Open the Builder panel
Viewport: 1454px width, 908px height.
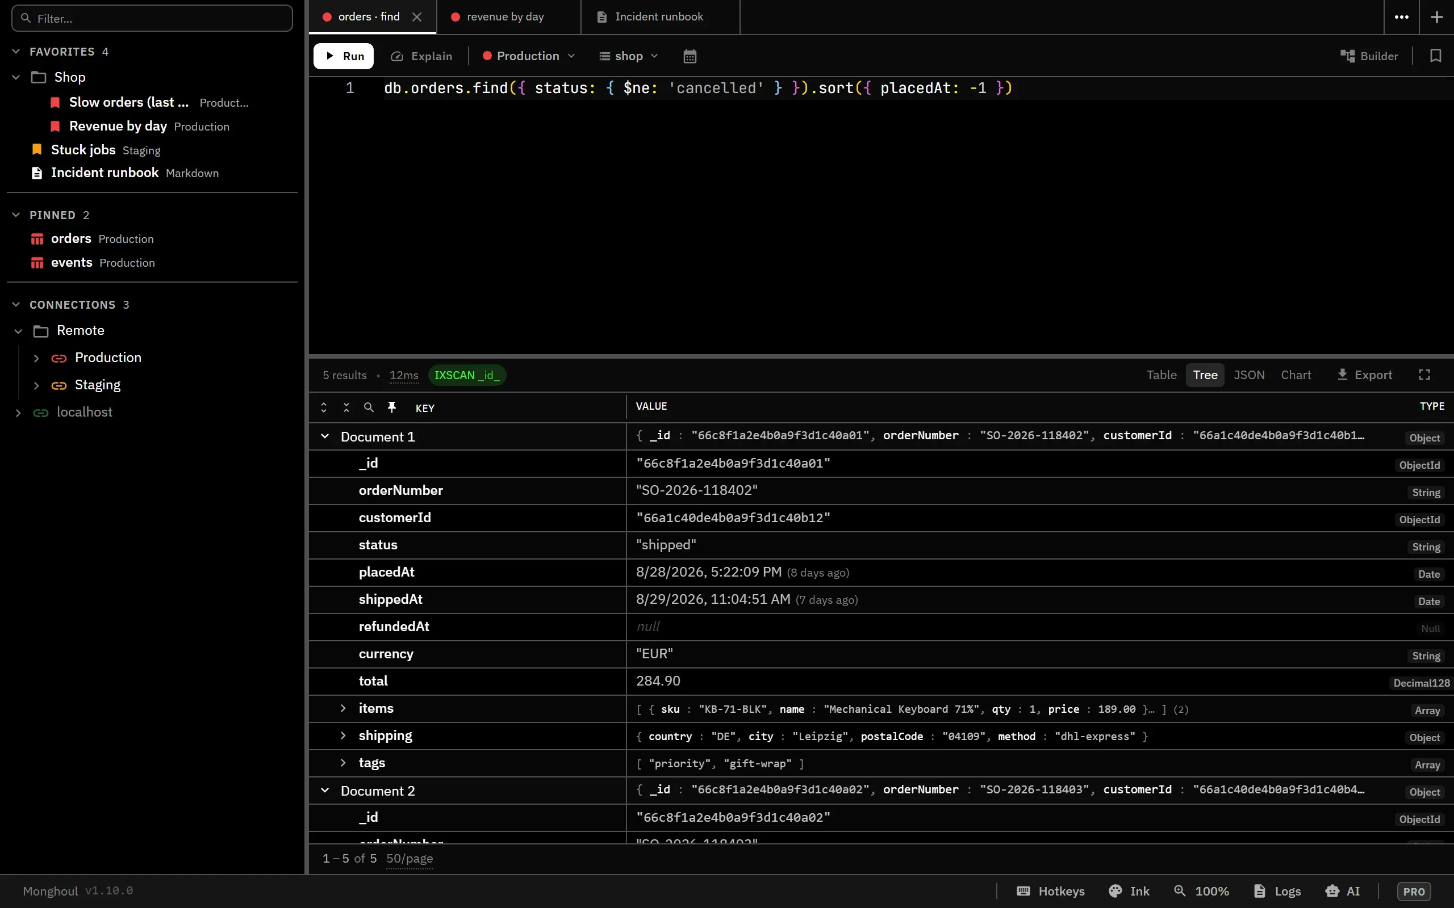[x=1369, y=56]
